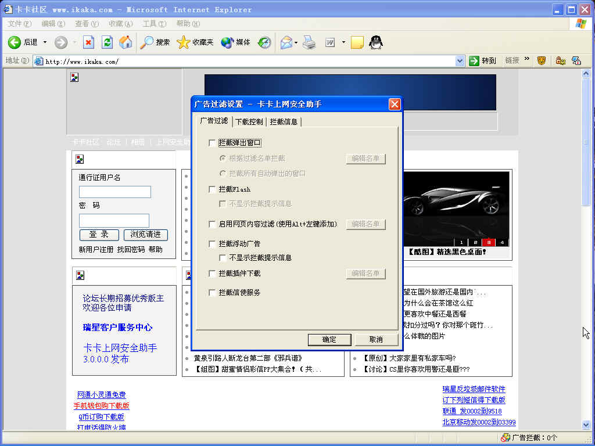595x446 pixels.
Task: Open the 收藏 menu
Action: (121, 23)
